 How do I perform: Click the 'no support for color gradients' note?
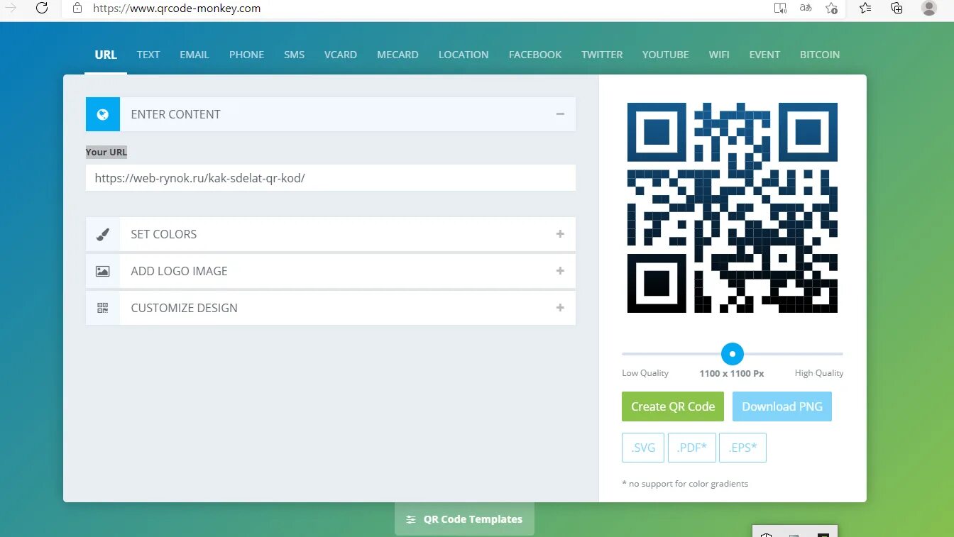tap(685, 484)
